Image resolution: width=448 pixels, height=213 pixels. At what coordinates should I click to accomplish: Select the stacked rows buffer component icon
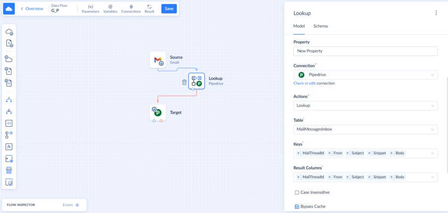(9, 171)
